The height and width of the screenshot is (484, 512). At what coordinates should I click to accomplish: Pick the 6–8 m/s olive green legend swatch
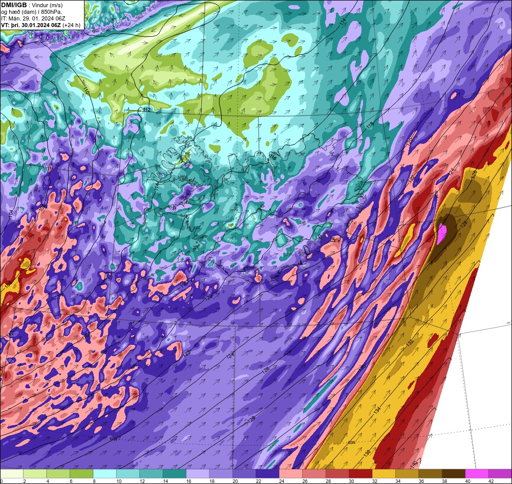click(x=81, y=474)
